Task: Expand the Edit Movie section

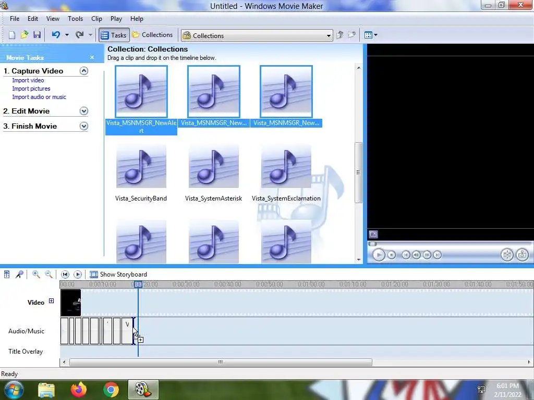Action: pyautogui.click(x=84, y=111)
